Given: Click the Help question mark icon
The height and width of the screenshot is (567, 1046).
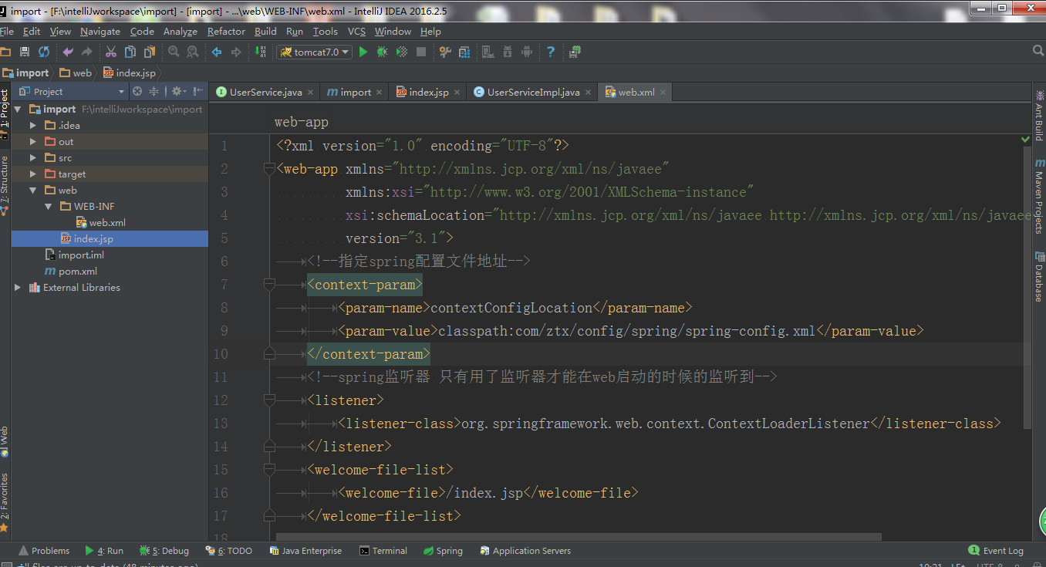Looking at the screenshot, I should (x=550, y=52).
